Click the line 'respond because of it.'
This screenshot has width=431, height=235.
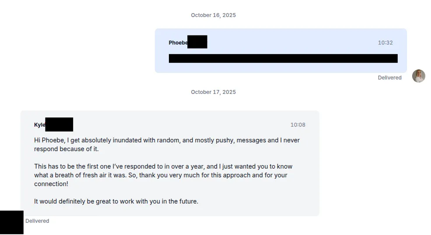pyautogui.click(x=67, y=149)
